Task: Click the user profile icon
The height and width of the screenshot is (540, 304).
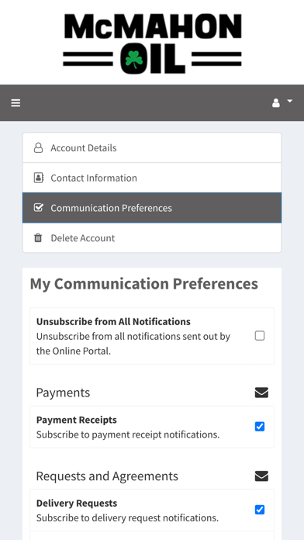Action: click(x=276, y=102)
